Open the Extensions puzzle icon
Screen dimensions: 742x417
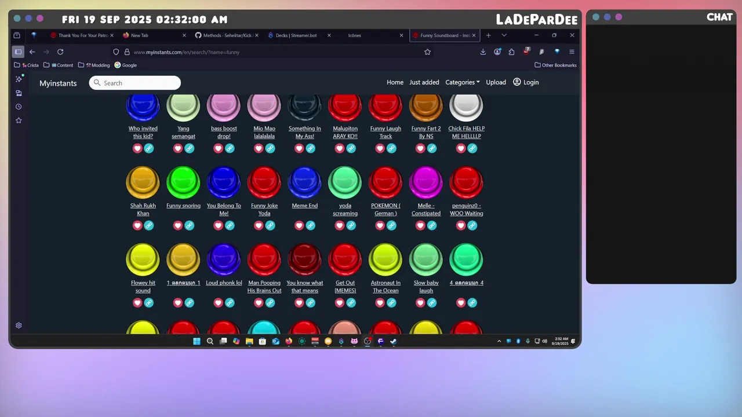point(511,52)
